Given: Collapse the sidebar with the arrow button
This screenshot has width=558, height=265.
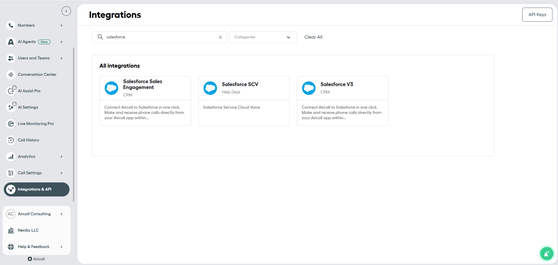Looking at the screenshot, I should (x=66, y=11).
